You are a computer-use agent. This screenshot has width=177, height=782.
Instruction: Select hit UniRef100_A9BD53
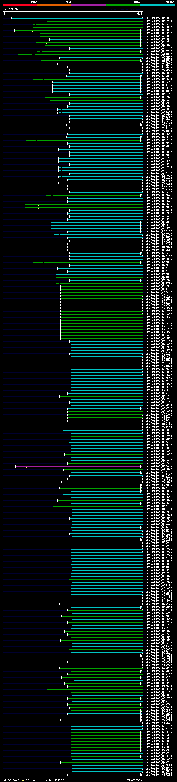[158, 110]
